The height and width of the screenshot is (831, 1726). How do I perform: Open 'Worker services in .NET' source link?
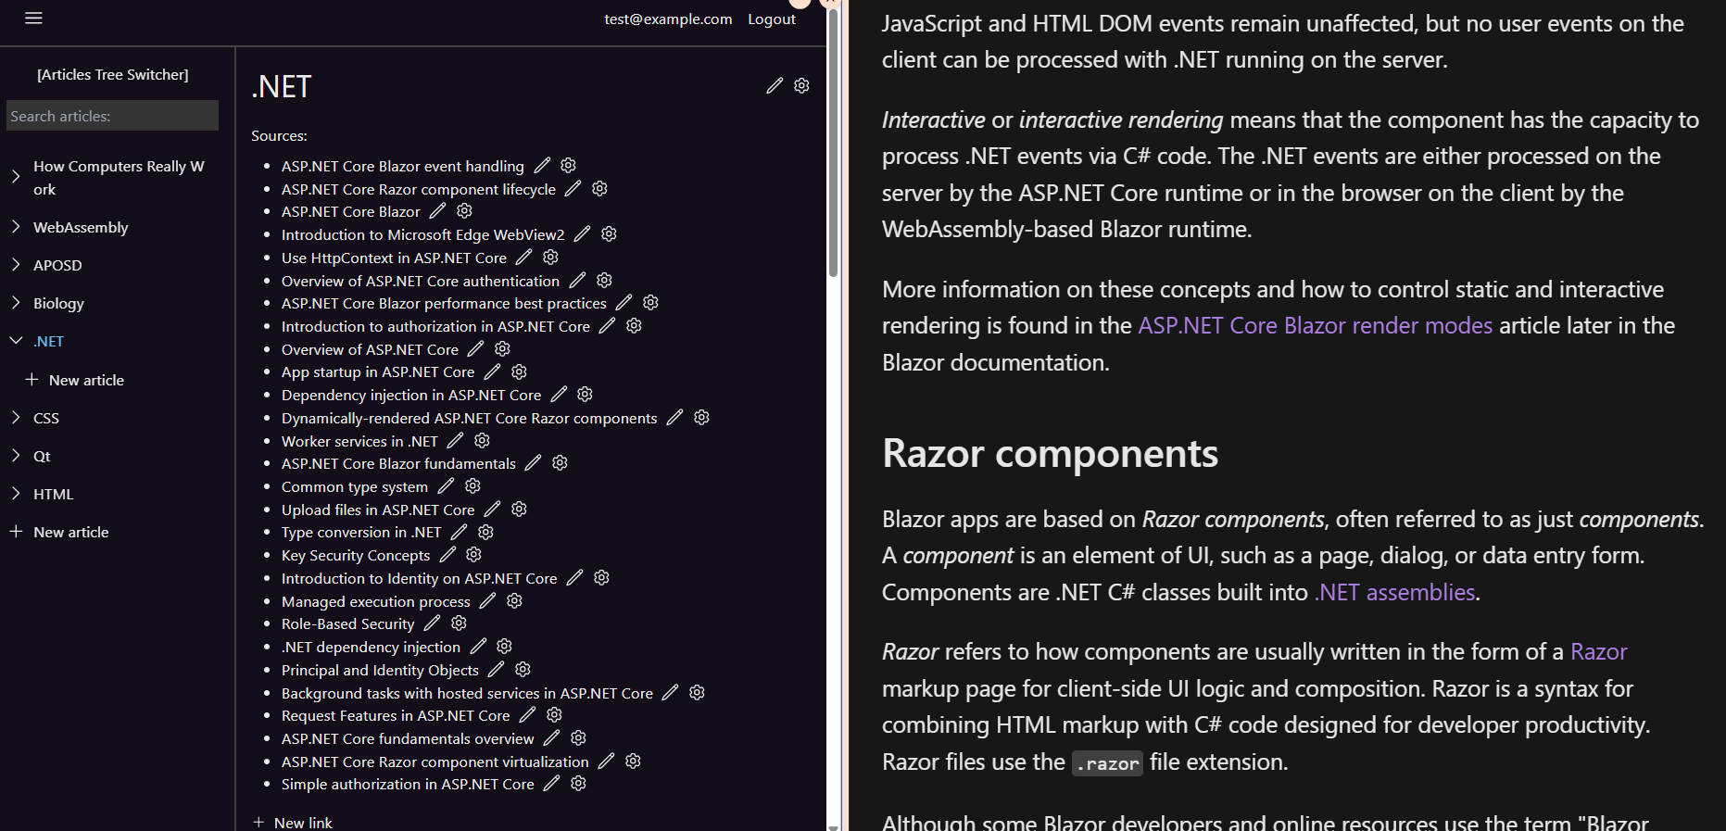pyautogui.click(x=359, y=441)
